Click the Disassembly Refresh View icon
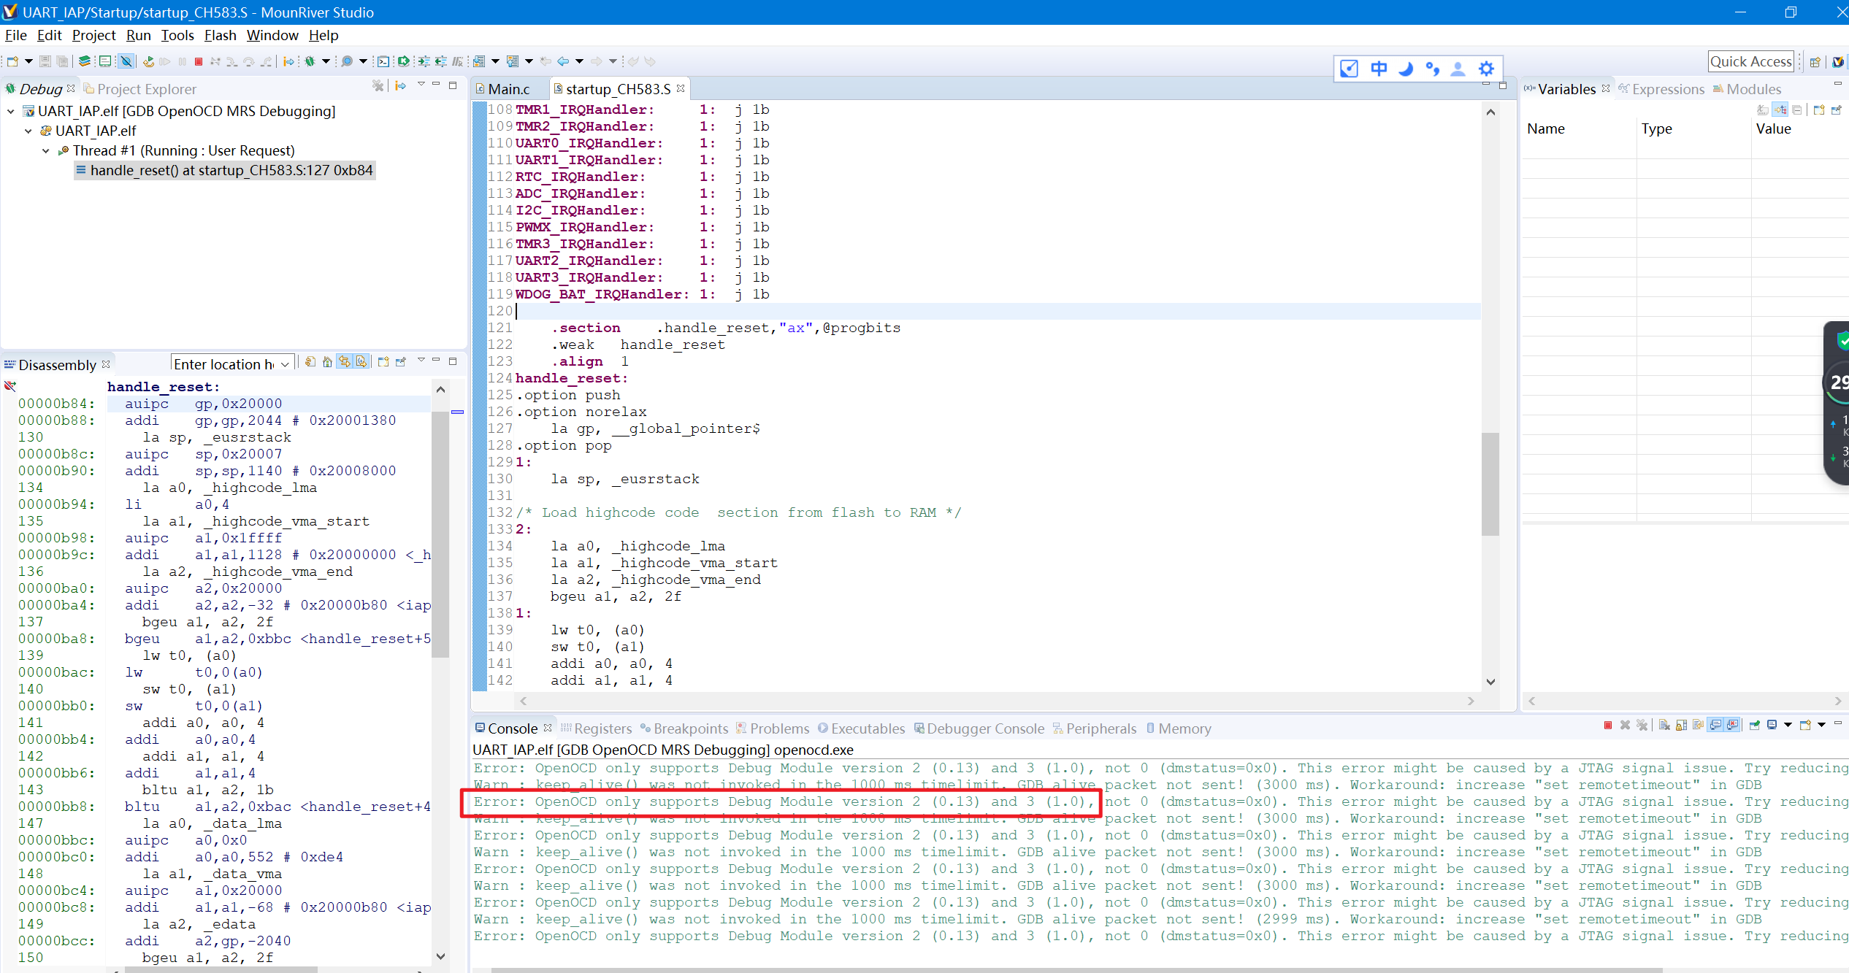This screenshot has width=1849, height=973. (310, 361)
